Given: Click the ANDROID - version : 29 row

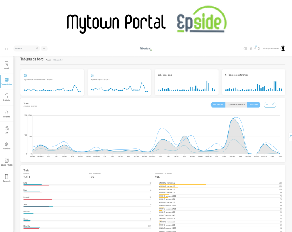Looking at the screenshot, I should [x=221, y=186].
